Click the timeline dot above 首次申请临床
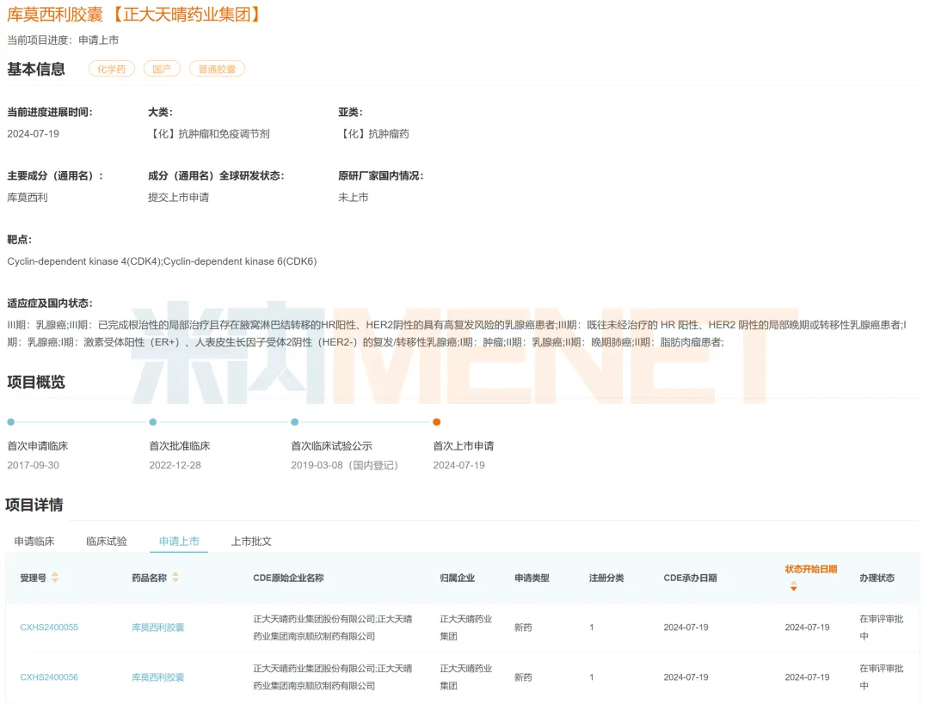929x704 pixels. pos(11,422)
